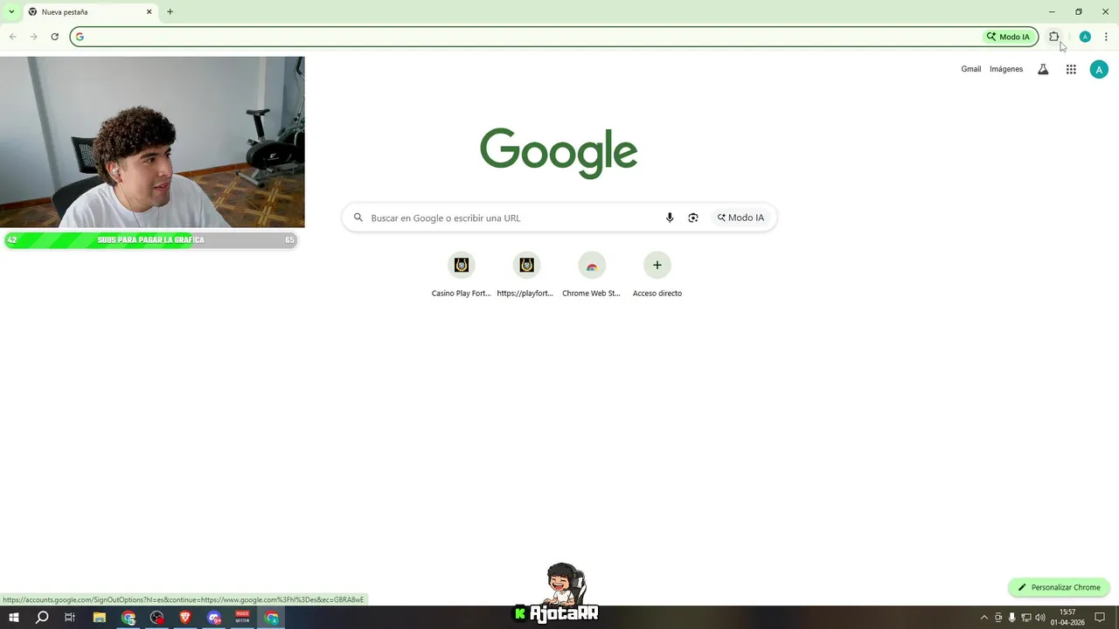Click Personalizar Chrome button

[x=1059, y=587]
